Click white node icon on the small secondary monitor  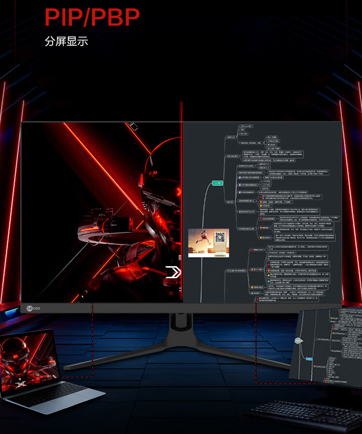pyautogui.click(x=298, y=340)
